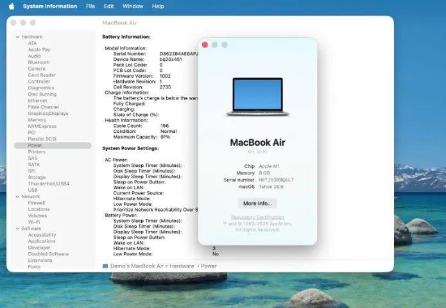446x308 pixels.
Task: Collapse the Hardware section
Action: [17, 37]
